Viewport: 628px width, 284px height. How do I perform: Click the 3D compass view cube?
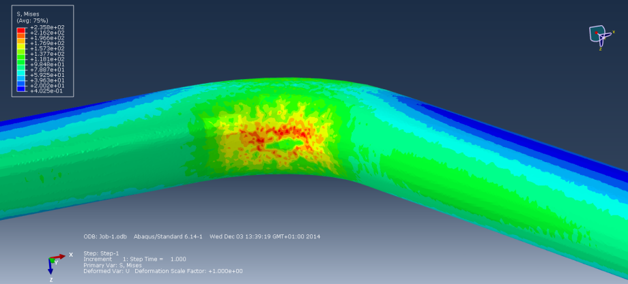coord(597,35)
